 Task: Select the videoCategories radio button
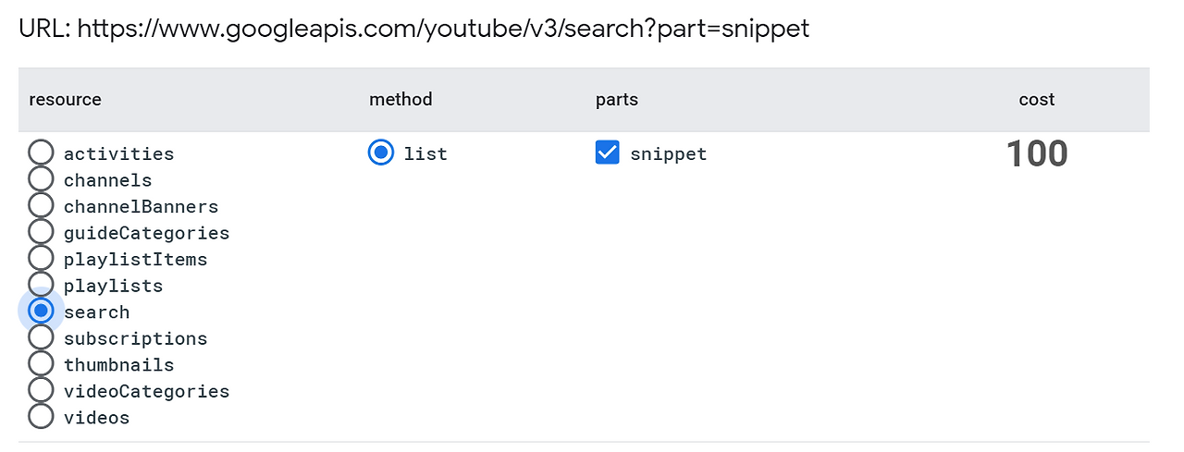pos(41,391)
